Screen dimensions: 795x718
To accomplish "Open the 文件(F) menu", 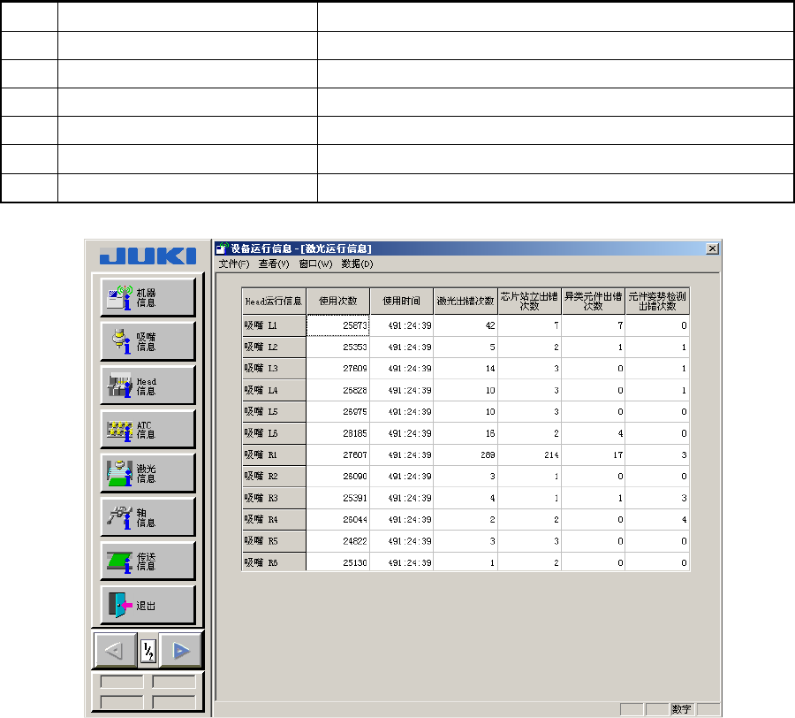I will coord(234,264).
